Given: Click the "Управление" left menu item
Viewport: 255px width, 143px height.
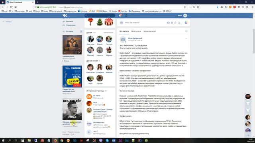Looking at the screenshot, I should pos(71,25).
